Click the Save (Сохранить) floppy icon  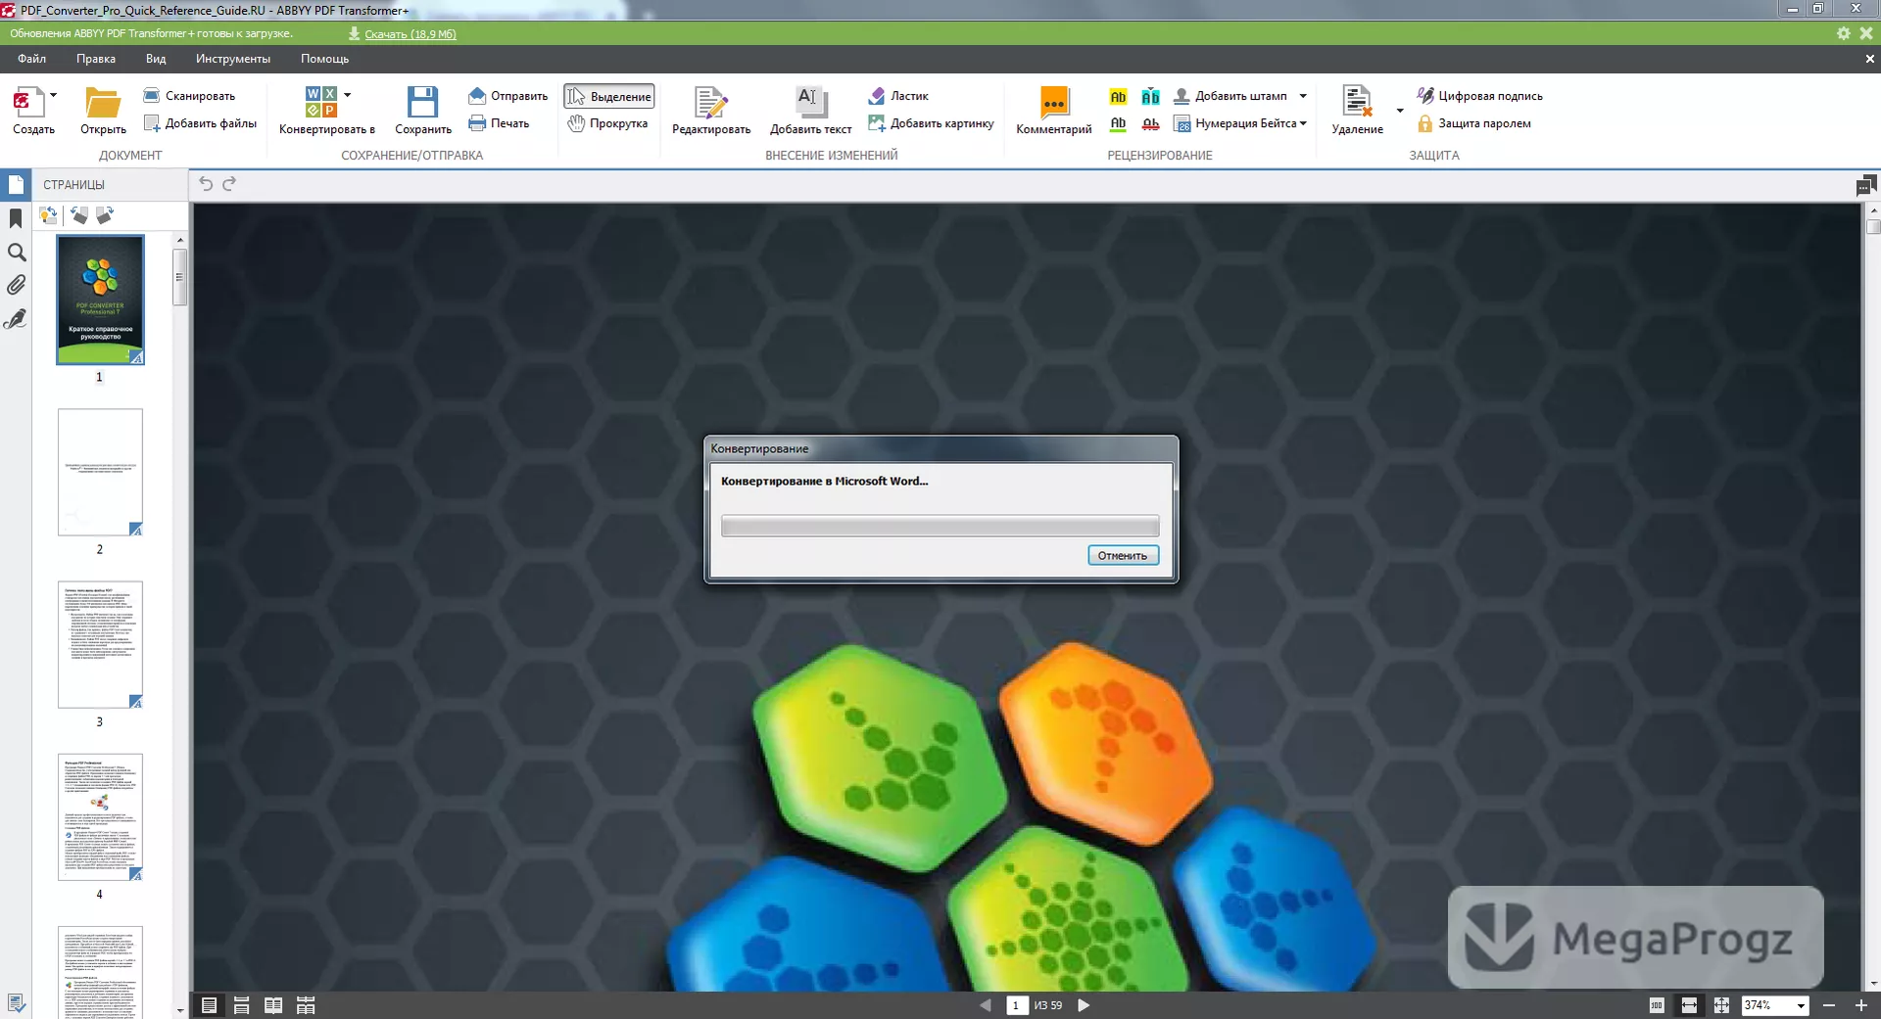coord(423,102)
